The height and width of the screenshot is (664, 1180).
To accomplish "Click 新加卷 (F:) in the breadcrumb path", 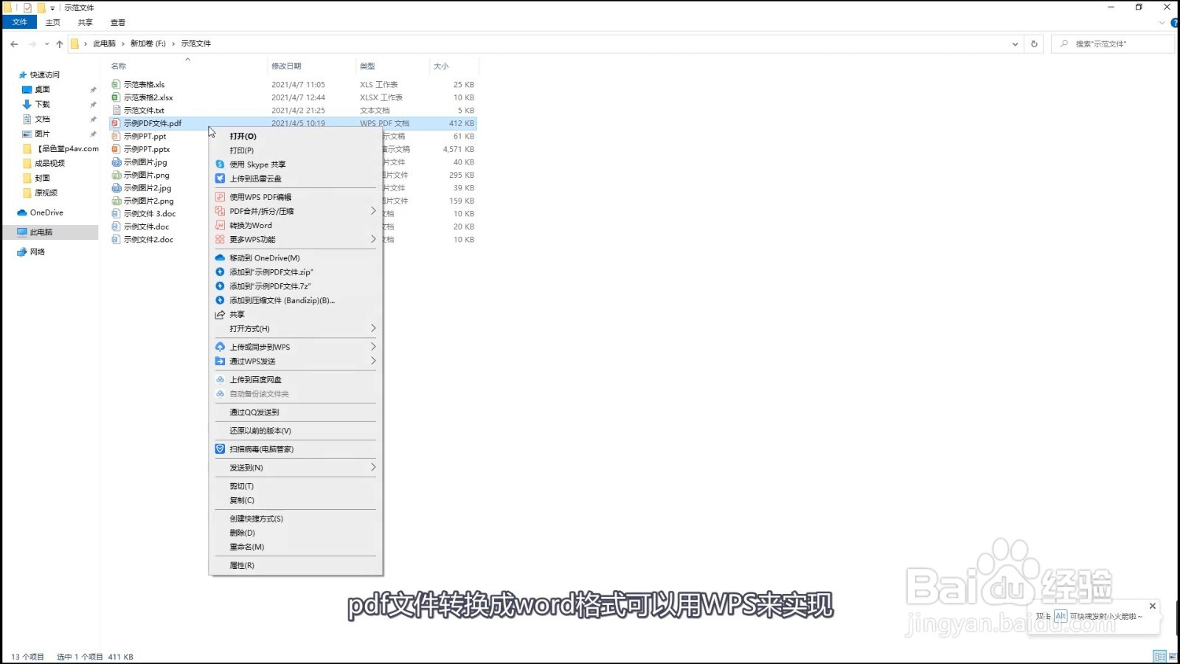I will pyautogui.click(x=148, y=44).
